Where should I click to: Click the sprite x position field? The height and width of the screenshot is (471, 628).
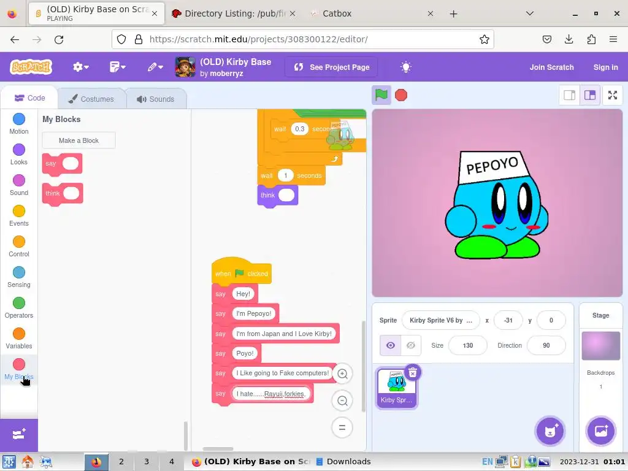pyautogui.click(x=508, y=320)
